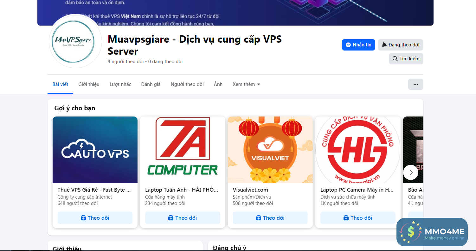Follow the Laptop Tuấn Anh page
Screen dimensions: 476x251
click(183, 218)
